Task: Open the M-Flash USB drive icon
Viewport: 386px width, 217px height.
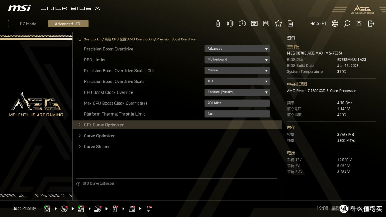Action: pyautogui.click(x=218, y=24)
